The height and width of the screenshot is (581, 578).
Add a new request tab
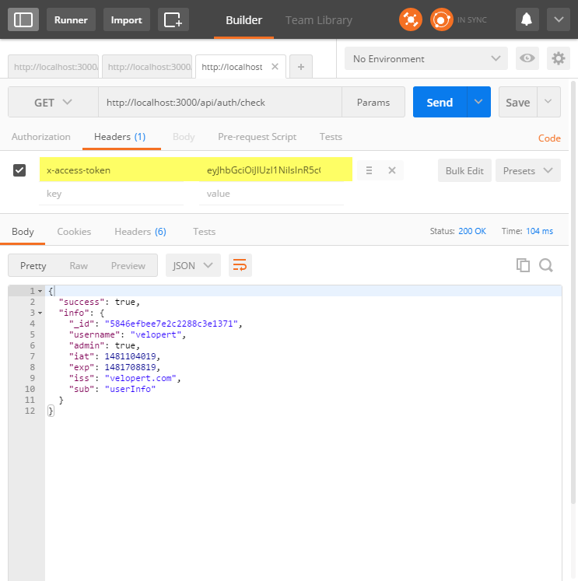pos(301,67)
